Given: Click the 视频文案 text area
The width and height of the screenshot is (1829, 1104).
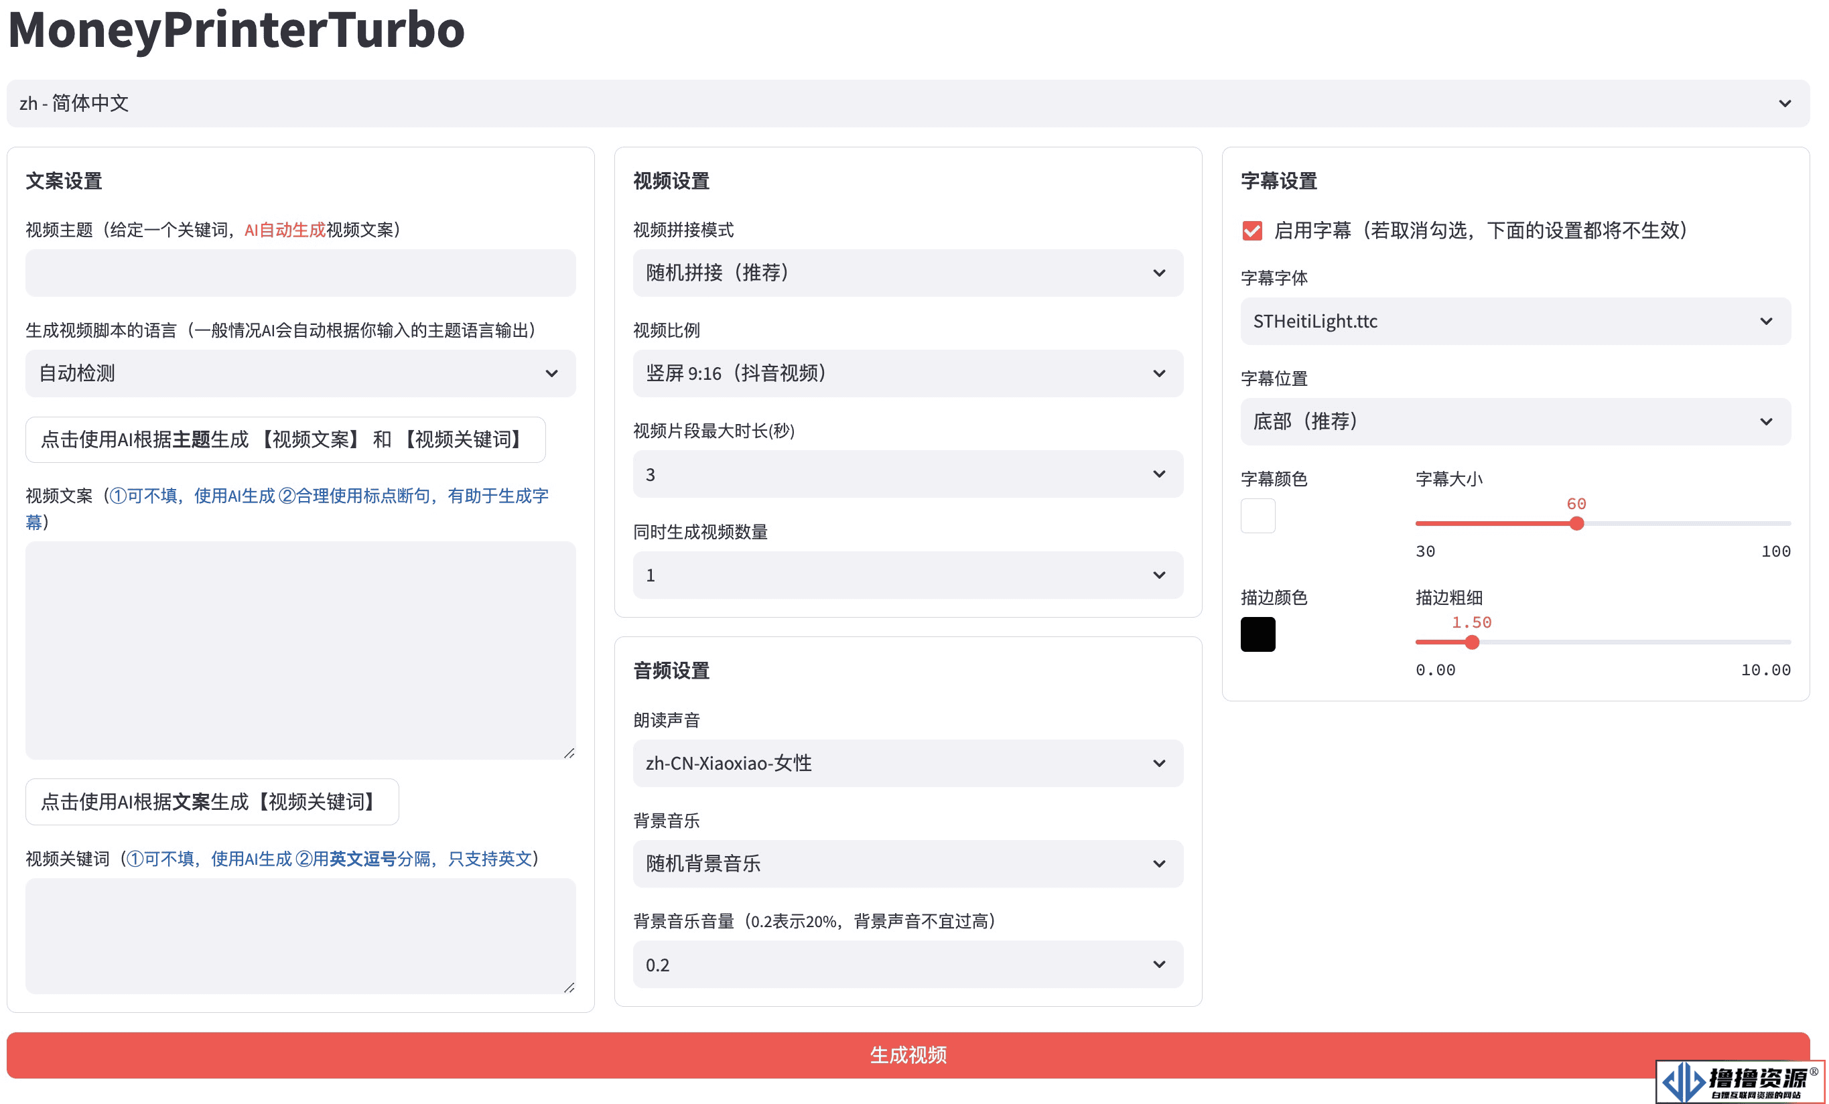Looking at the screenshot, I should point(300,650).
